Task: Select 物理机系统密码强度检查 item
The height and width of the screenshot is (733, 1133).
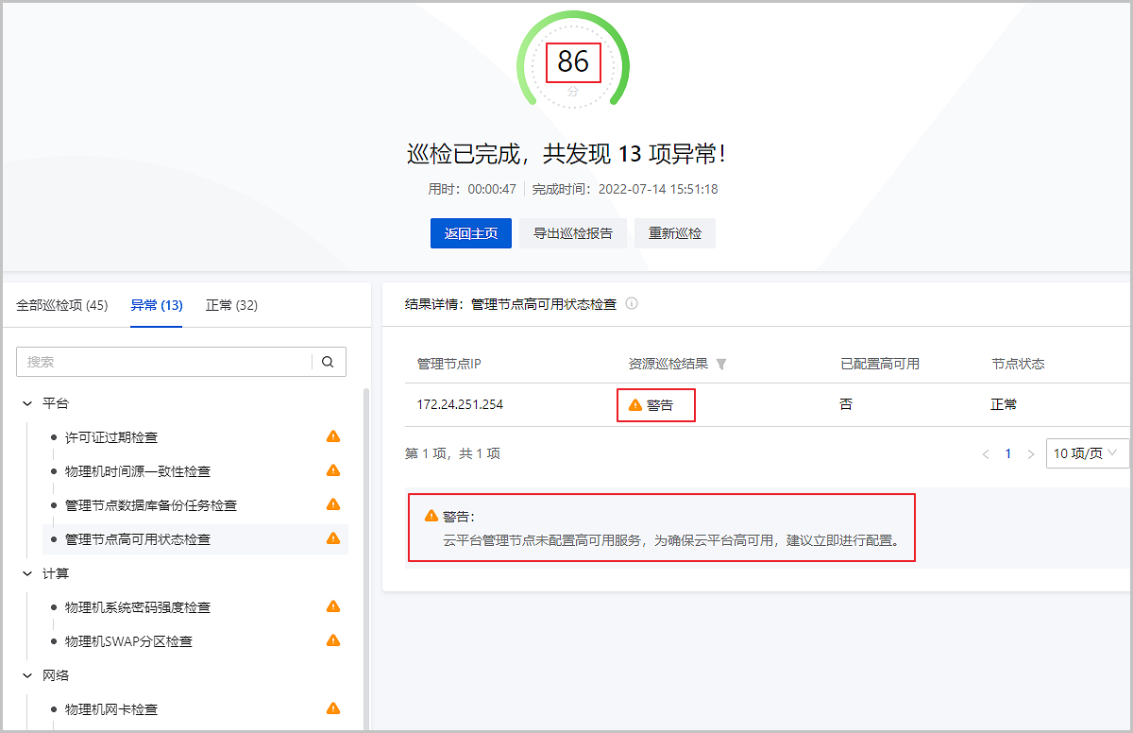Action: click(138, 607)
